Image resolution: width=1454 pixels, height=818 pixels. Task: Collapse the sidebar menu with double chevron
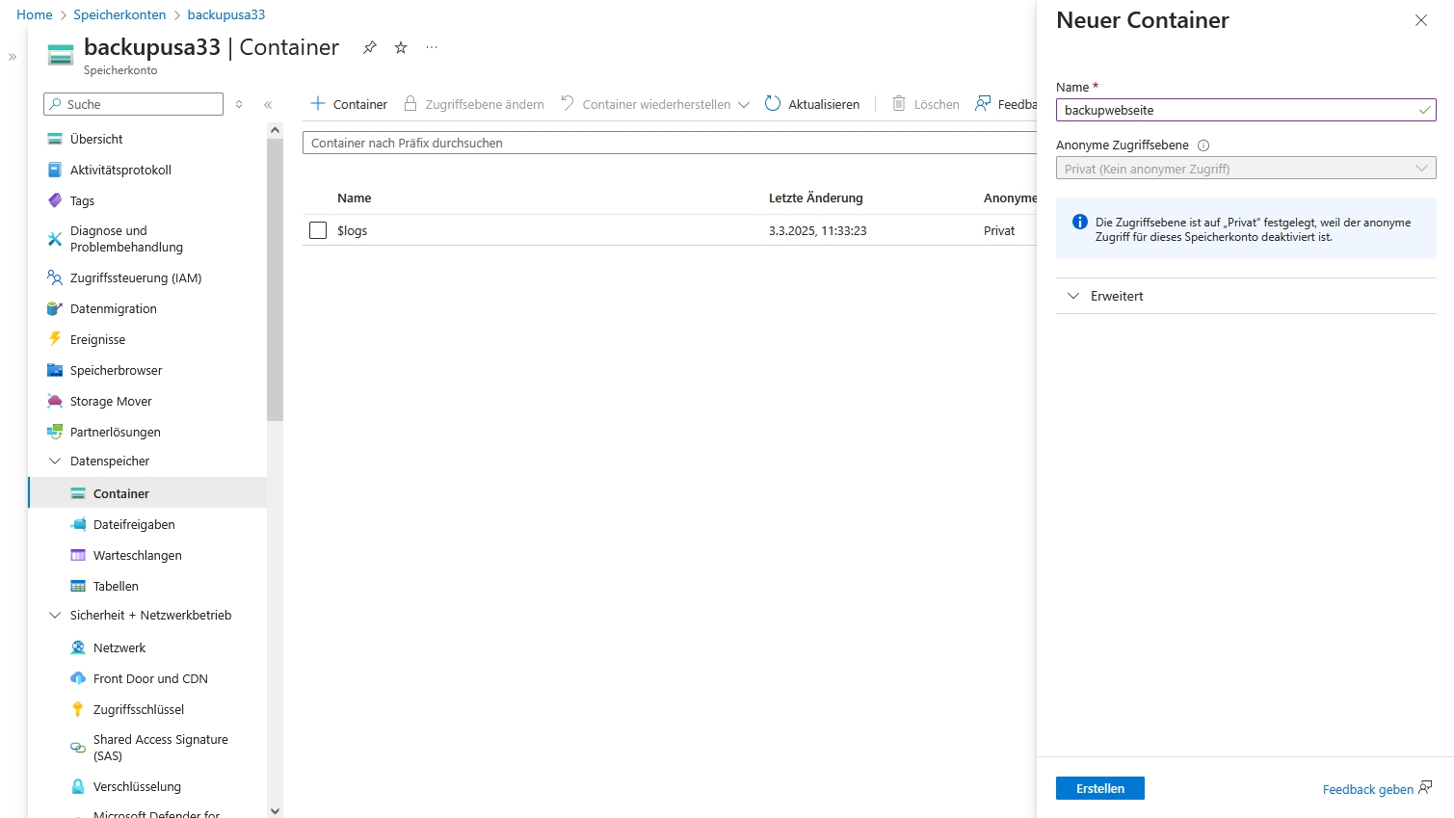[268, 104]
